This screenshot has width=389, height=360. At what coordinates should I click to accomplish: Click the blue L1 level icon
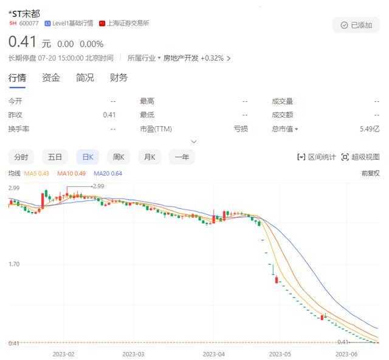tap(47, 24)
